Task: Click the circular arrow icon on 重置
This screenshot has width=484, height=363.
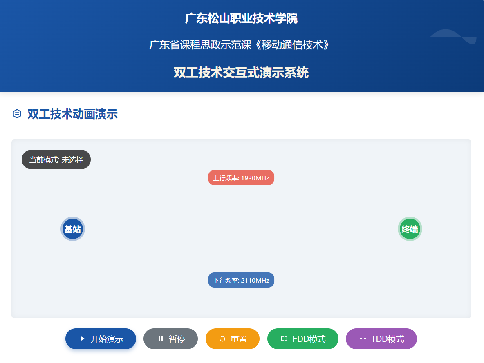Action: coord(222,339)
